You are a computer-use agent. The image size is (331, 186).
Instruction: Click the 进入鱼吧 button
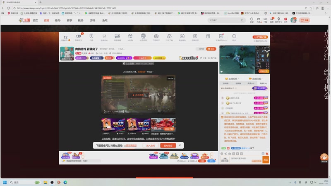coord(151,145)
